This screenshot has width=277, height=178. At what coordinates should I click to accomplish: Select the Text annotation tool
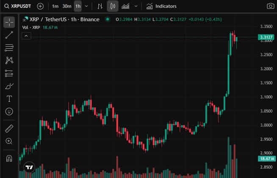(9, 99)
